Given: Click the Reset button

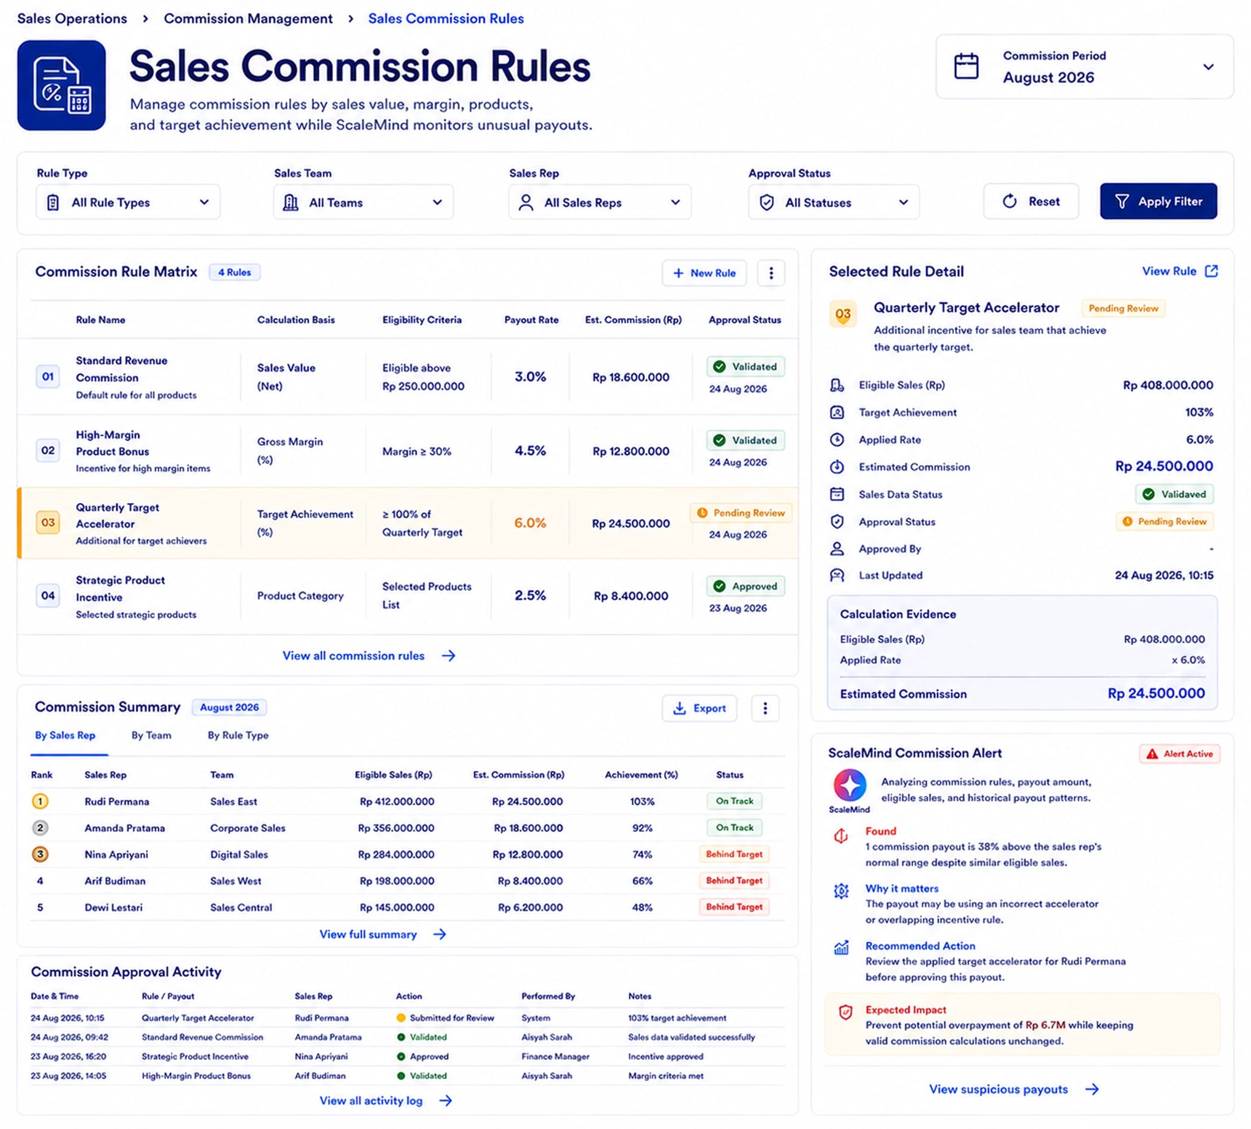Looking at the screenshot, I should click(1031, 201).
